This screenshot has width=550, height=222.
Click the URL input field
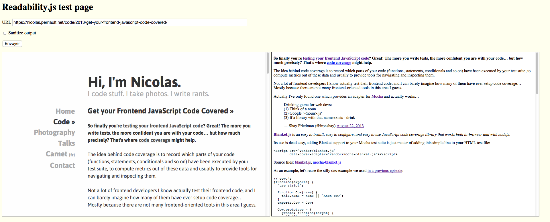pyautogui.click(x=129, y=22)
